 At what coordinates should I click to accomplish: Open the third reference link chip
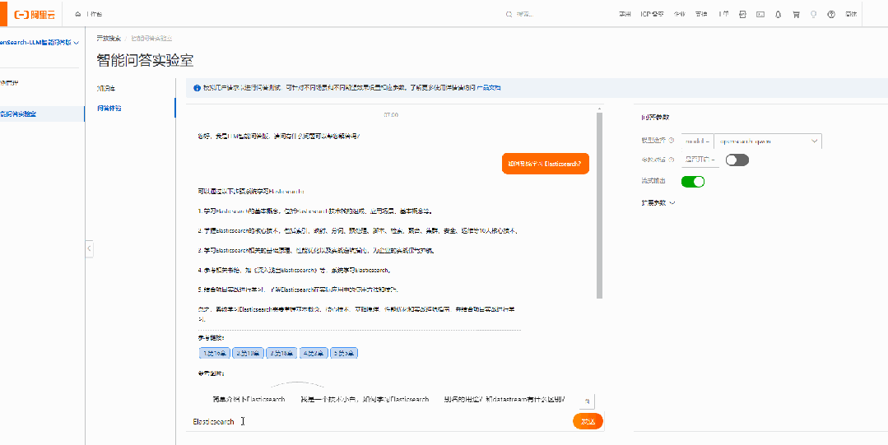click(281, 353)
